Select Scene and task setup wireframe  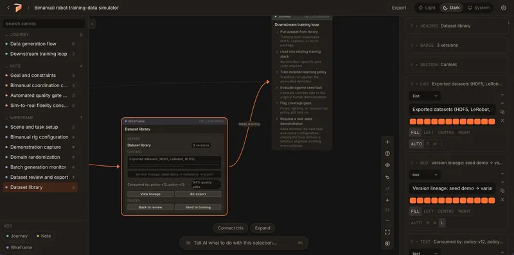(40, 127)
